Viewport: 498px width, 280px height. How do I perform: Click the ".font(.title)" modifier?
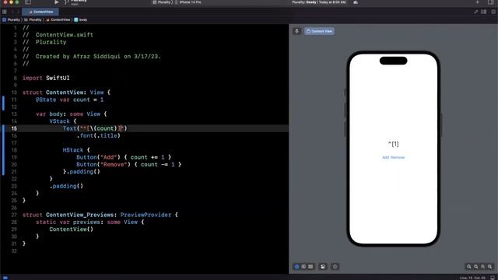coord(99,135)
